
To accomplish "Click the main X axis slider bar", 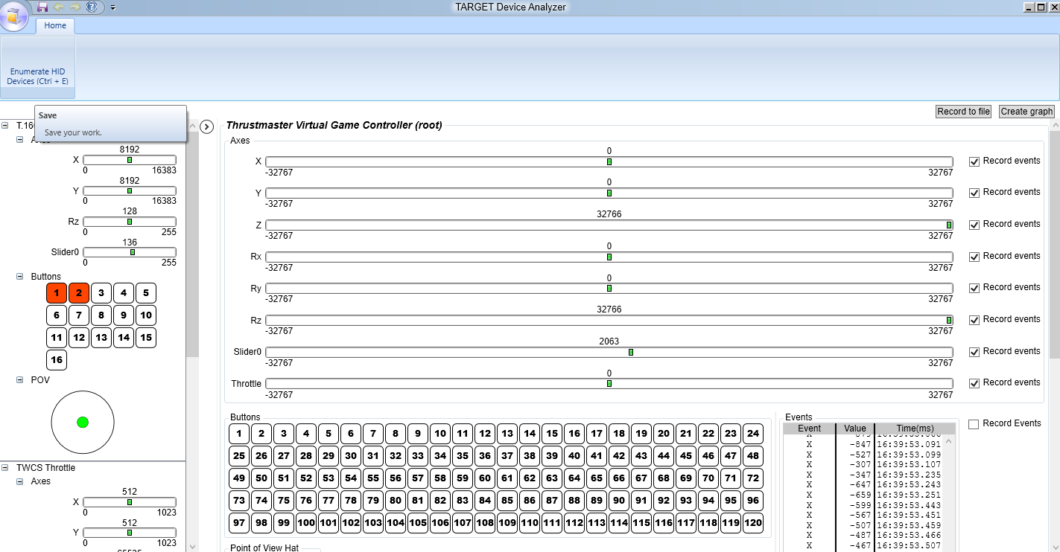I will tap(609, 161).
